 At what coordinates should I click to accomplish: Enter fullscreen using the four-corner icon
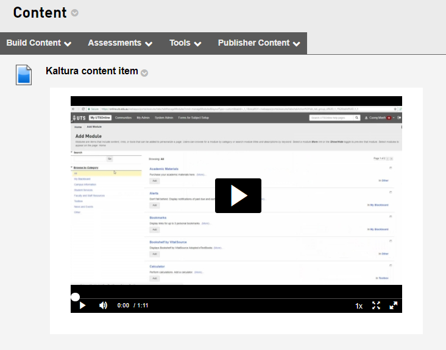(376, 306)
